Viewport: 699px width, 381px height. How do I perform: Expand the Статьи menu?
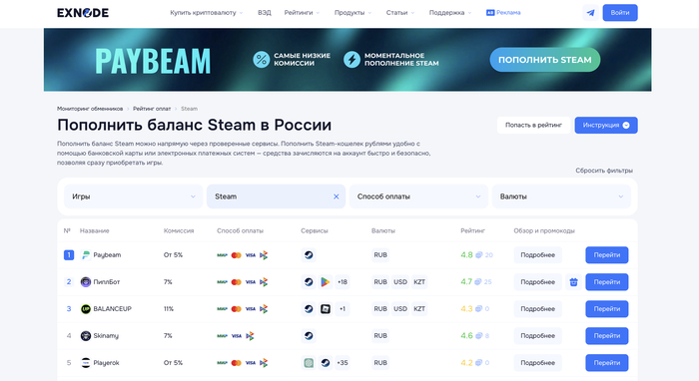pyautogui.click(x=399, y=12)
